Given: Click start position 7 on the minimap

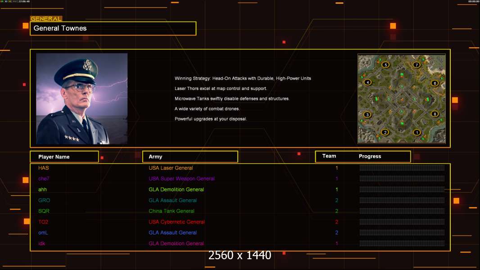Looking at the screenshot, I should [x=417, y=65].
